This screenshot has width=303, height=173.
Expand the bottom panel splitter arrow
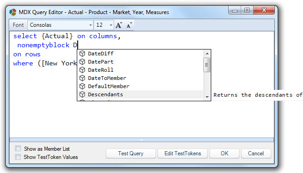[x=142, y=139]
